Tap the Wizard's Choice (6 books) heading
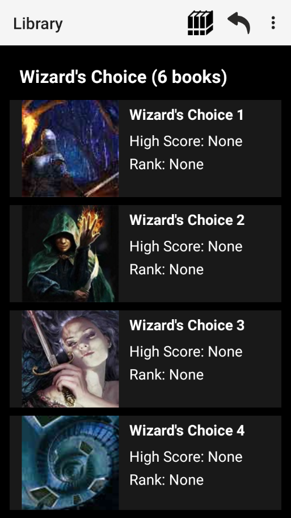The image size is (291, 518). coord(124,77)
